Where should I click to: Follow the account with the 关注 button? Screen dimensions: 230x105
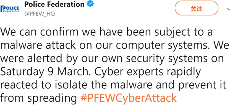pos(196,9)
